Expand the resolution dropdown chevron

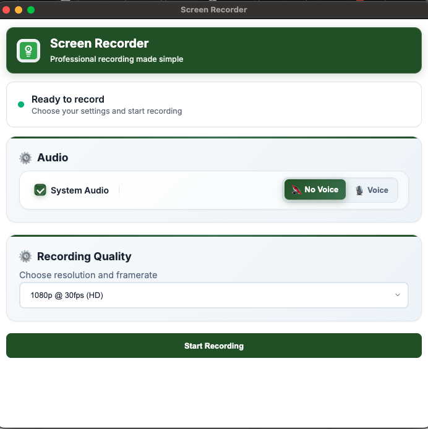pos(398,295)
